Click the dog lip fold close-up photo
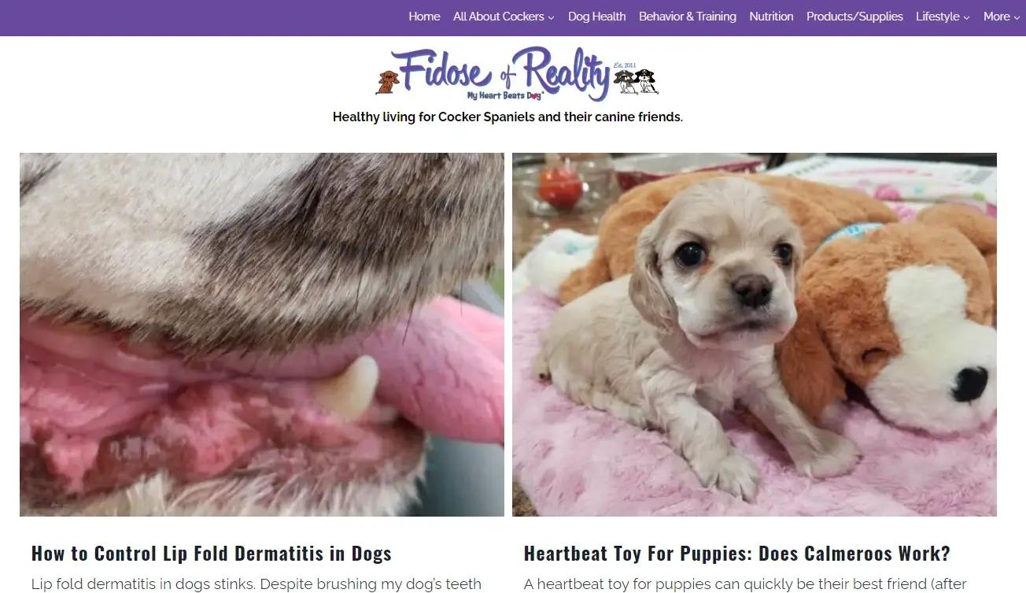 [x=262, y=335]
